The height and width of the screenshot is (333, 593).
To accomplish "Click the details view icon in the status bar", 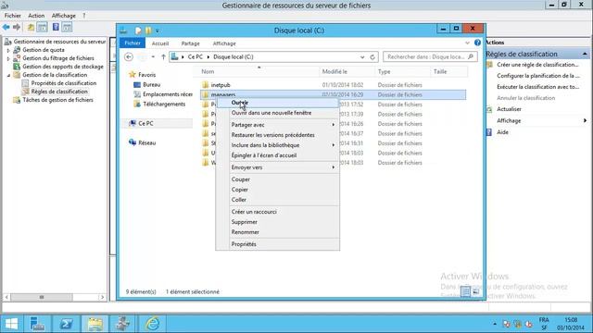I will pos(465,292).
